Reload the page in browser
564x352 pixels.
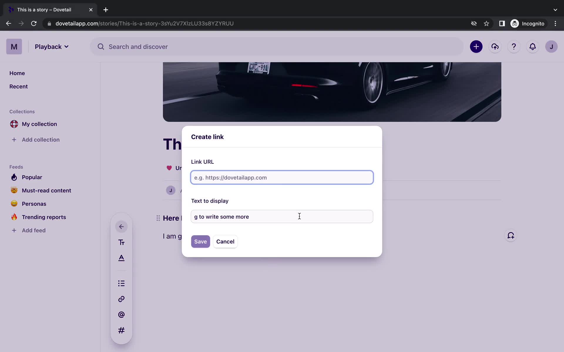click(x=34, y=23)
